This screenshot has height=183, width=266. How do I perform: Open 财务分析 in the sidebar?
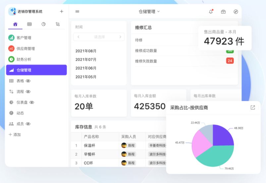(x=36, y=59)
